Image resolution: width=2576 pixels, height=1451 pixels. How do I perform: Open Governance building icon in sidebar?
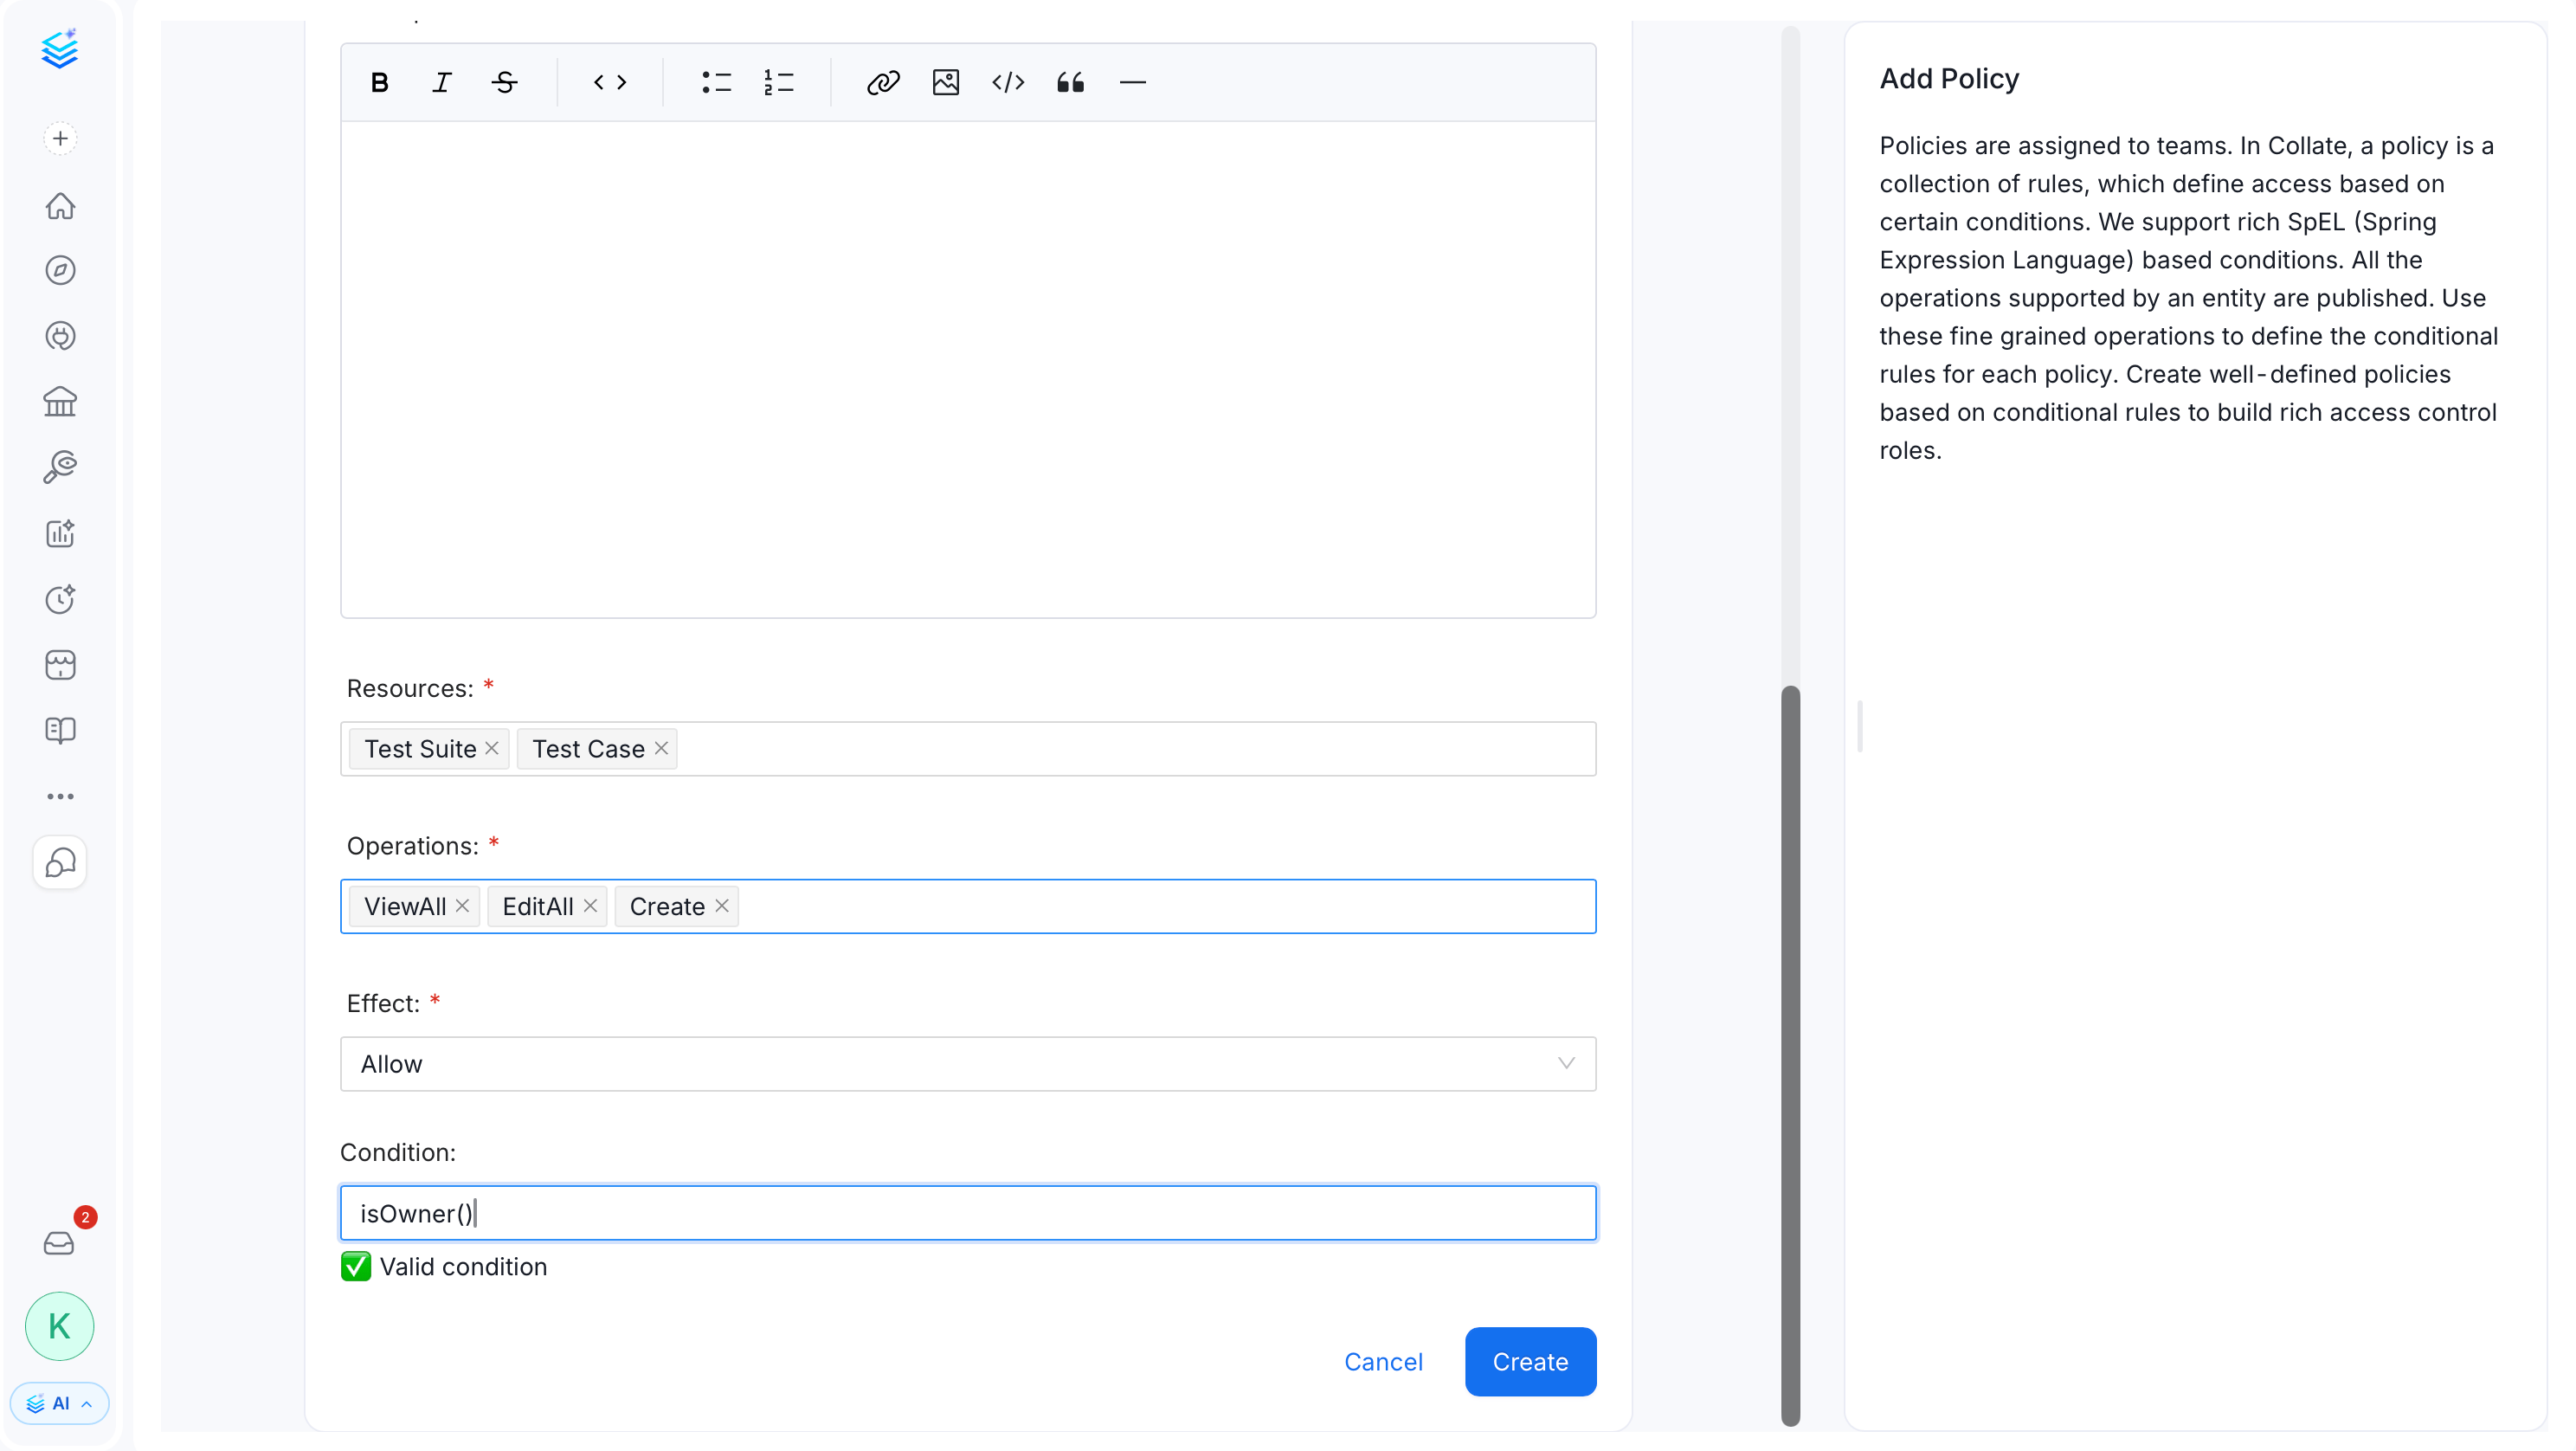tap(60, 402)
